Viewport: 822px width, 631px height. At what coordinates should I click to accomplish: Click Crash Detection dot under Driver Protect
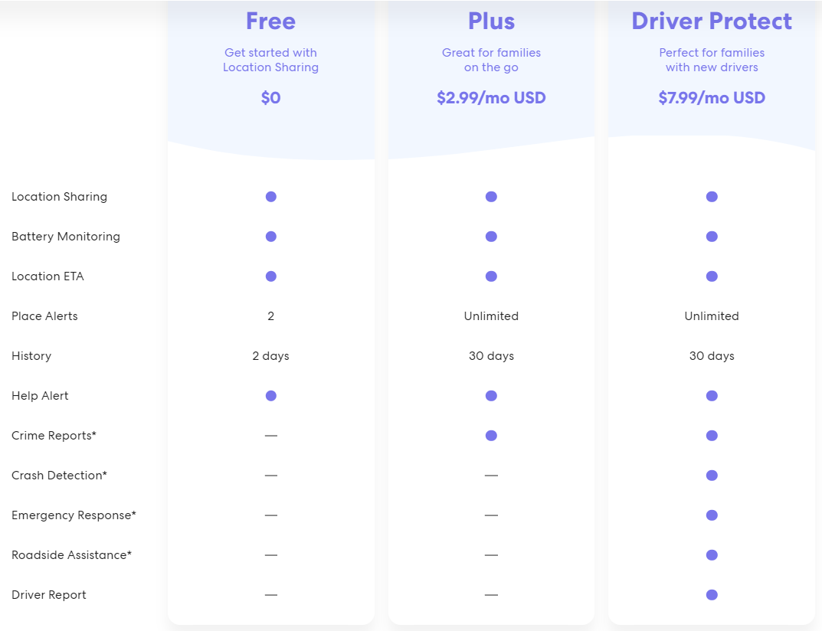click(x=712, y=476)
